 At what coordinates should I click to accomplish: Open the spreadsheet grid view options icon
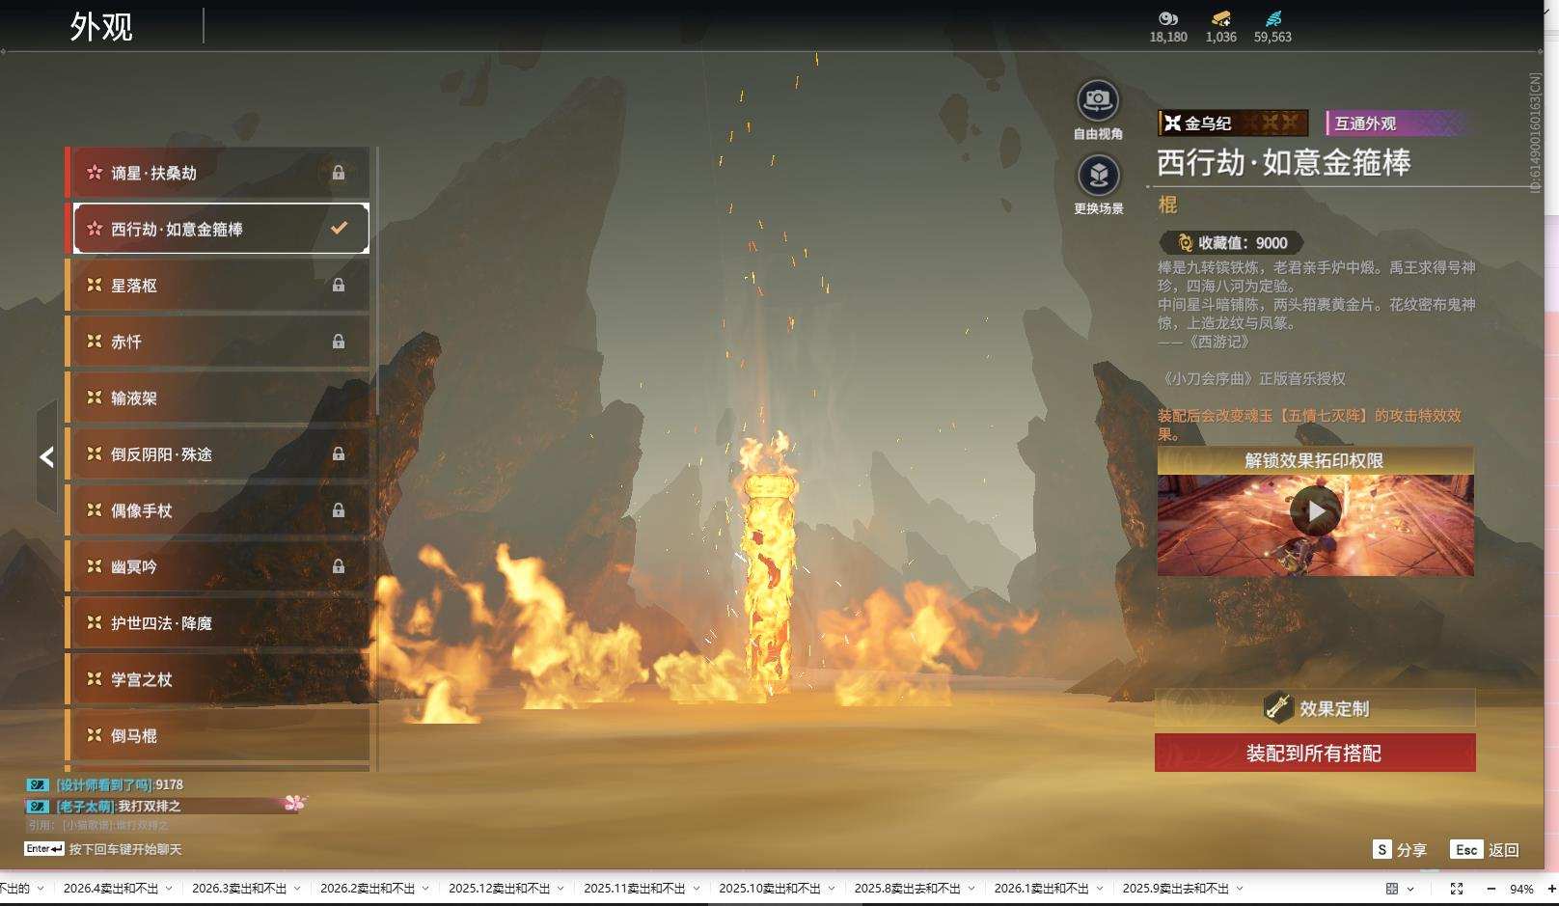click(1392, 889)
